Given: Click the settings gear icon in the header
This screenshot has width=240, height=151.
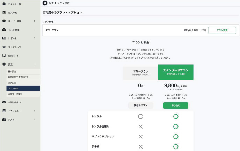Looking at the screenshot, I should [x=45, y=3].
